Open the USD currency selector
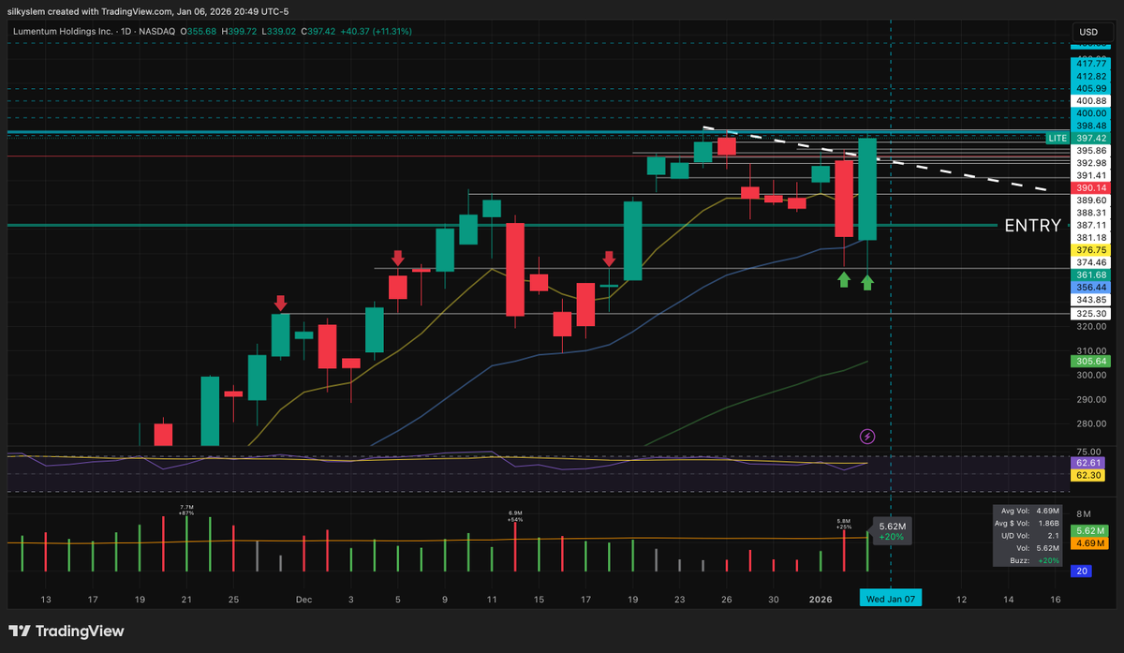1124x653 pixels. click(1088, 32)
